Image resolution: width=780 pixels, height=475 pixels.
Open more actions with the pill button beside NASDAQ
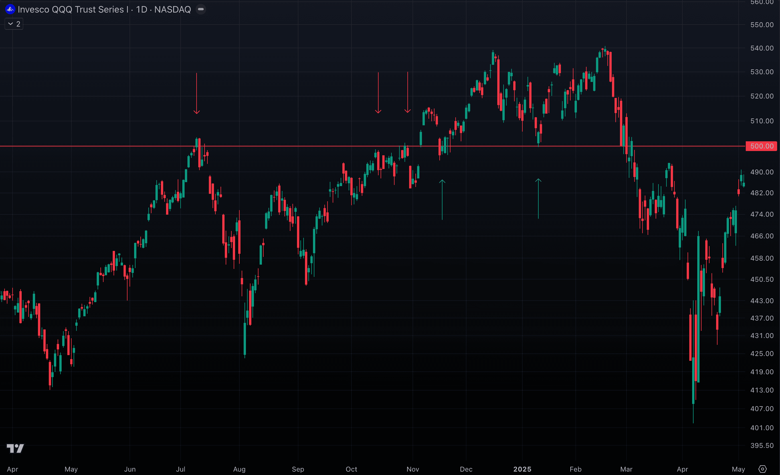(201, 9)
